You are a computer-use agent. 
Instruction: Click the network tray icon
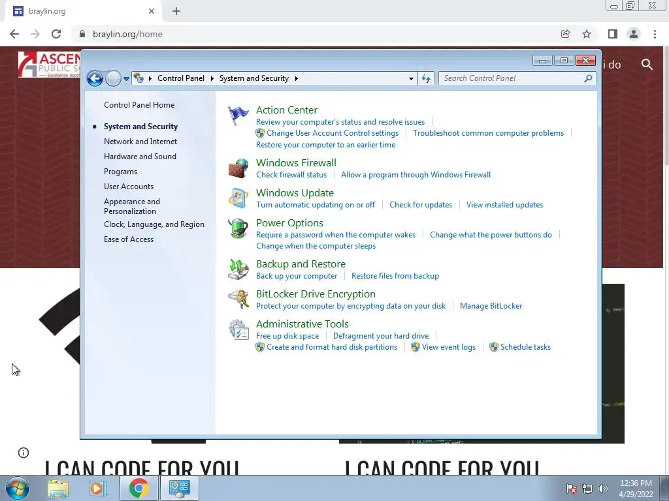[x=587, y=489]
